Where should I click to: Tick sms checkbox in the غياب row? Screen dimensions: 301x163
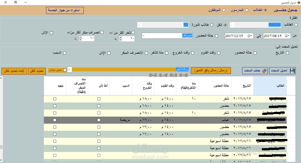55,120
